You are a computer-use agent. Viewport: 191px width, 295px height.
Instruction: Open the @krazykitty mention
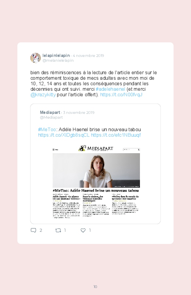click(x=43, y=94)
